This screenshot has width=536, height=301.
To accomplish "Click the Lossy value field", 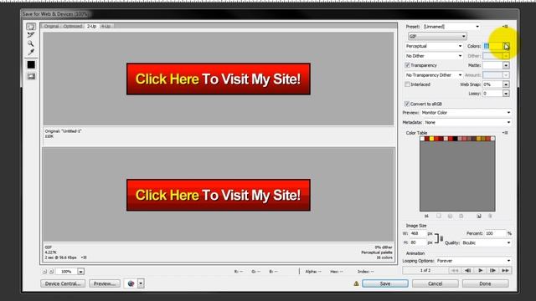I will [492, 94].
